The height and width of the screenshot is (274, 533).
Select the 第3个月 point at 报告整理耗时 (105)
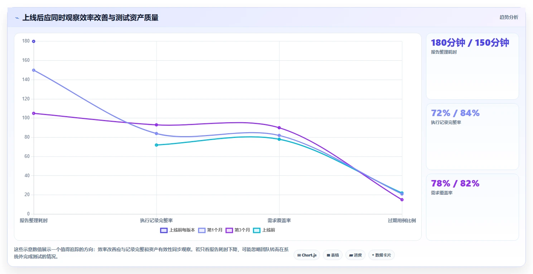click(x=34, y=113)
